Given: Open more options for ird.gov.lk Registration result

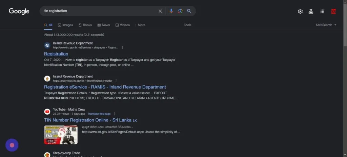Looking at the screenshot, I should 122,47.
